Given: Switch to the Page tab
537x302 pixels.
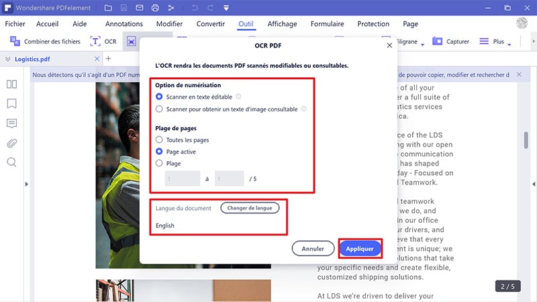Looking at the screenshot, I should 410,23.
